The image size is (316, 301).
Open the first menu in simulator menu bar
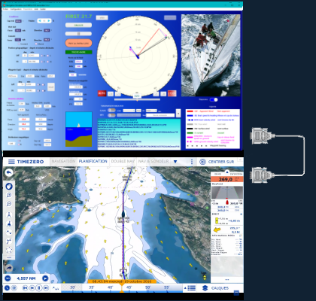(5, 9)
